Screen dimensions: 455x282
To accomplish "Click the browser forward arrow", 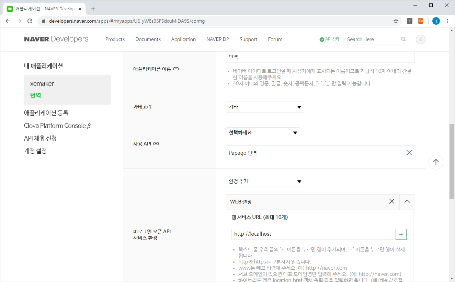I will point(19,21).
